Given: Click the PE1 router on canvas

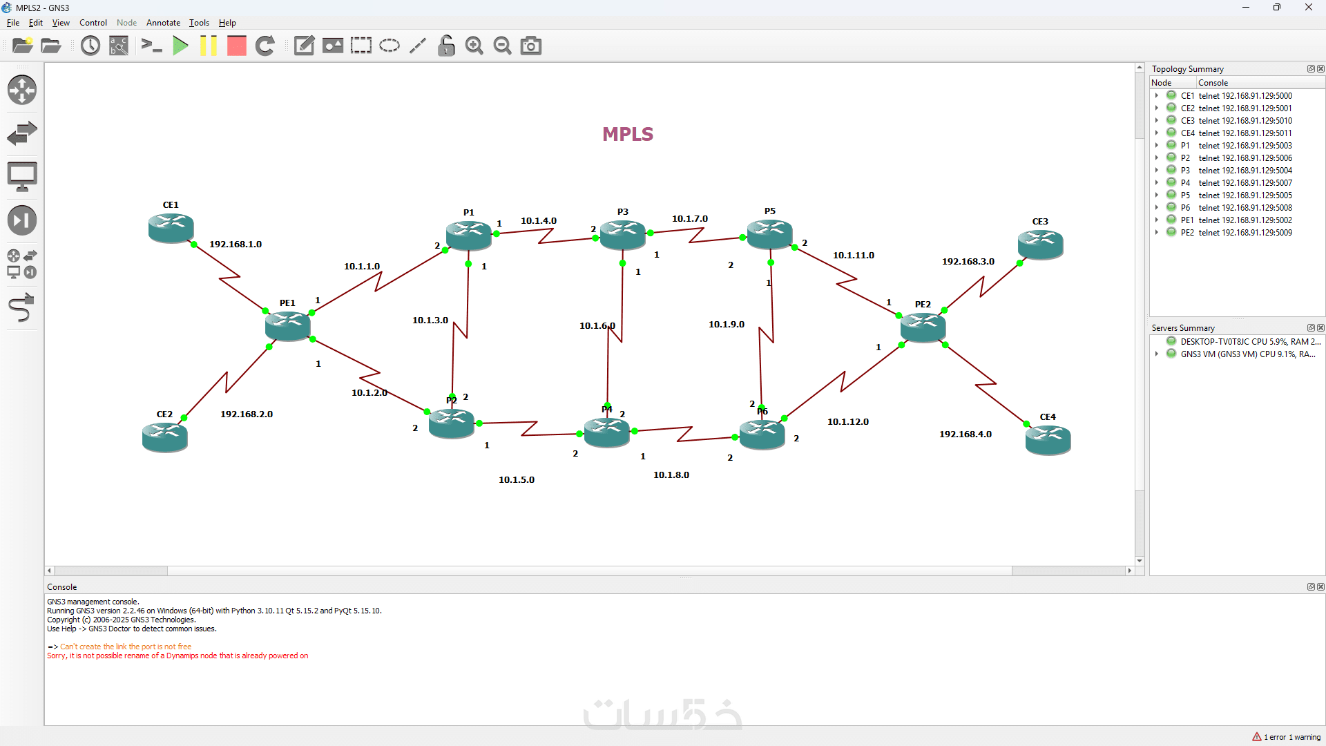Looking at the screenshot, I should coord(287,325).
